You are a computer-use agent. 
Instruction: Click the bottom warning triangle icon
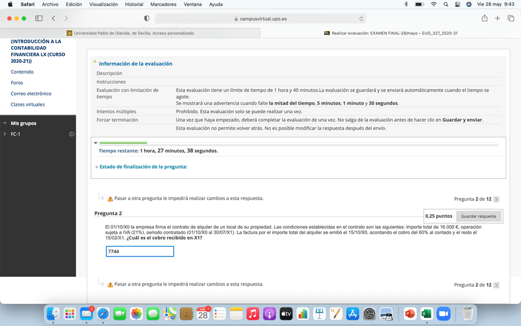tap(111, 284)
